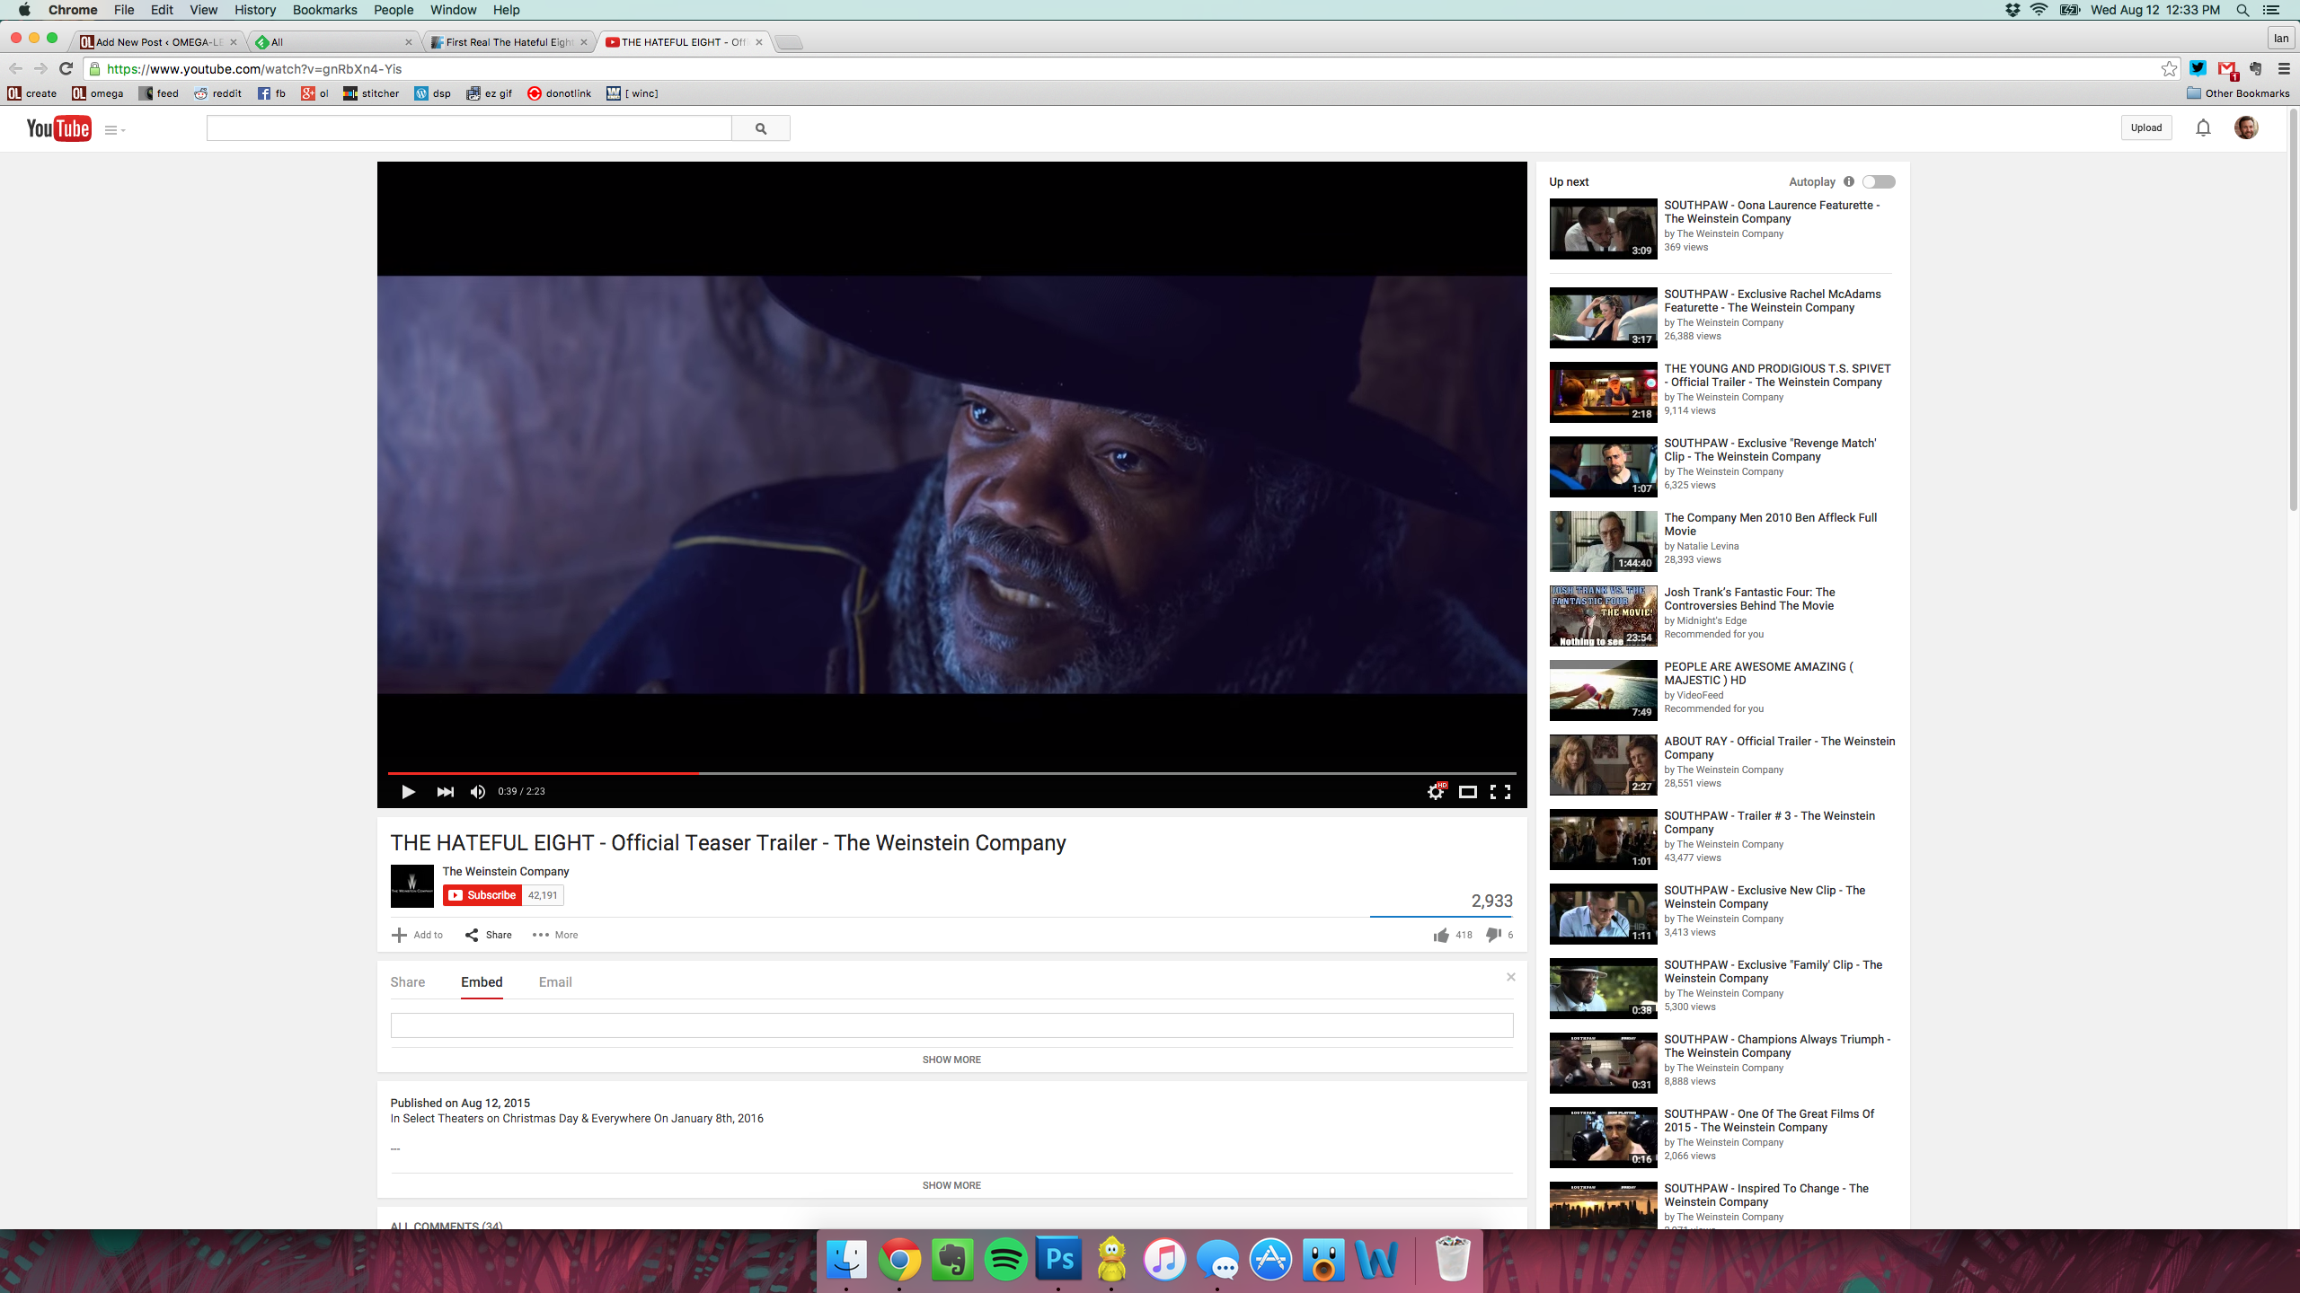
Task: Mute the video volume speaker icon
Action: point(478,791)
